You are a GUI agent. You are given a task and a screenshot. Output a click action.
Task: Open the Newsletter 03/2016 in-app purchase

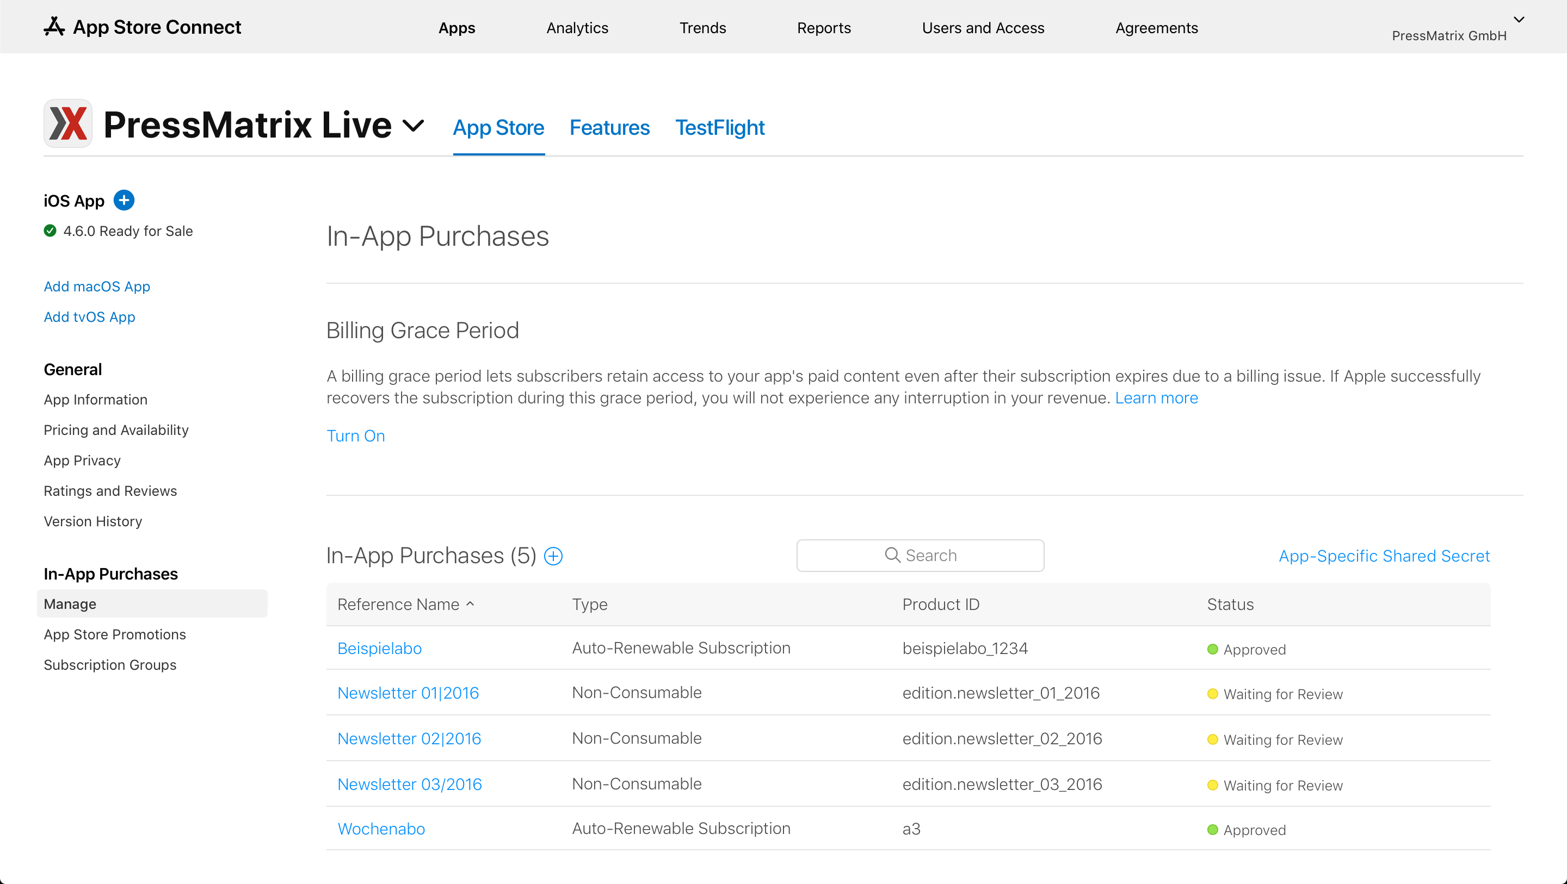click(409, 785)
